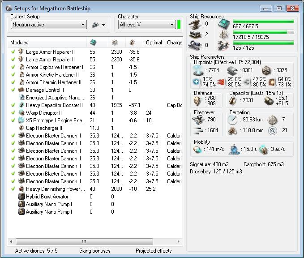
Task: Click the Cap Recharger II module icon
Action: pos(21,128)
